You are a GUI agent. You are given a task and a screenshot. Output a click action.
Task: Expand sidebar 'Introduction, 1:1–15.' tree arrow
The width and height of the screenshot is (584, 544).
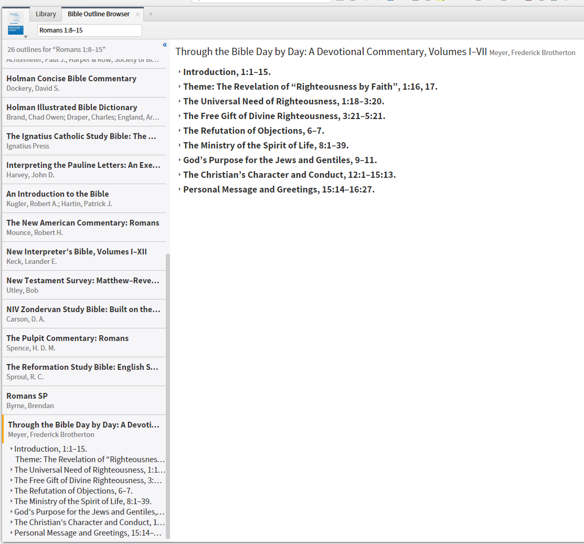coord(12,449)
